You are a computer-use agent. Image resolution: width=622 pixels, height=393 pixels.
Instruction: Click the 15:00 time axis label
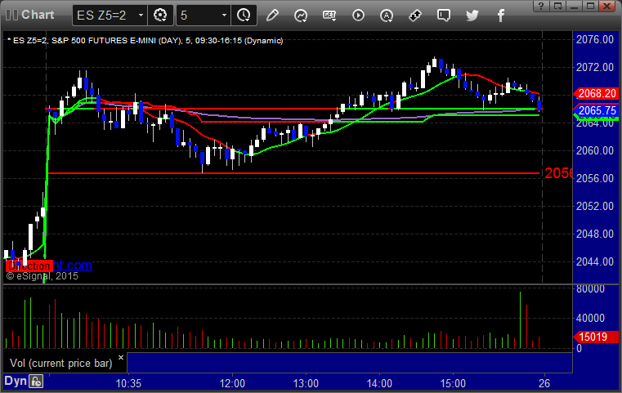click(453, 383)
